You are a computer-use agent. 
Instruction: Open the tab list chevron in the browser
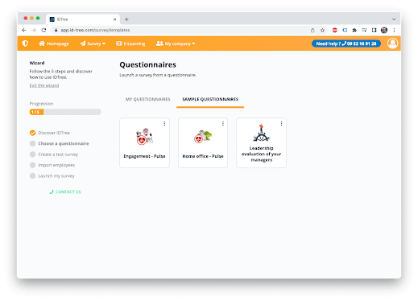click(x=394, y=19)
